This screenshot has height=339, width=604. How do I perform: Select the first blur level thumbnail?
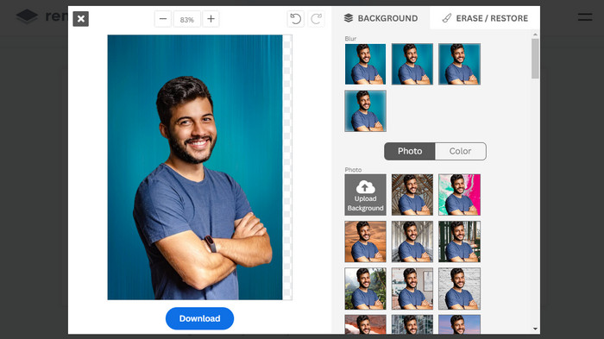(365, 64)
